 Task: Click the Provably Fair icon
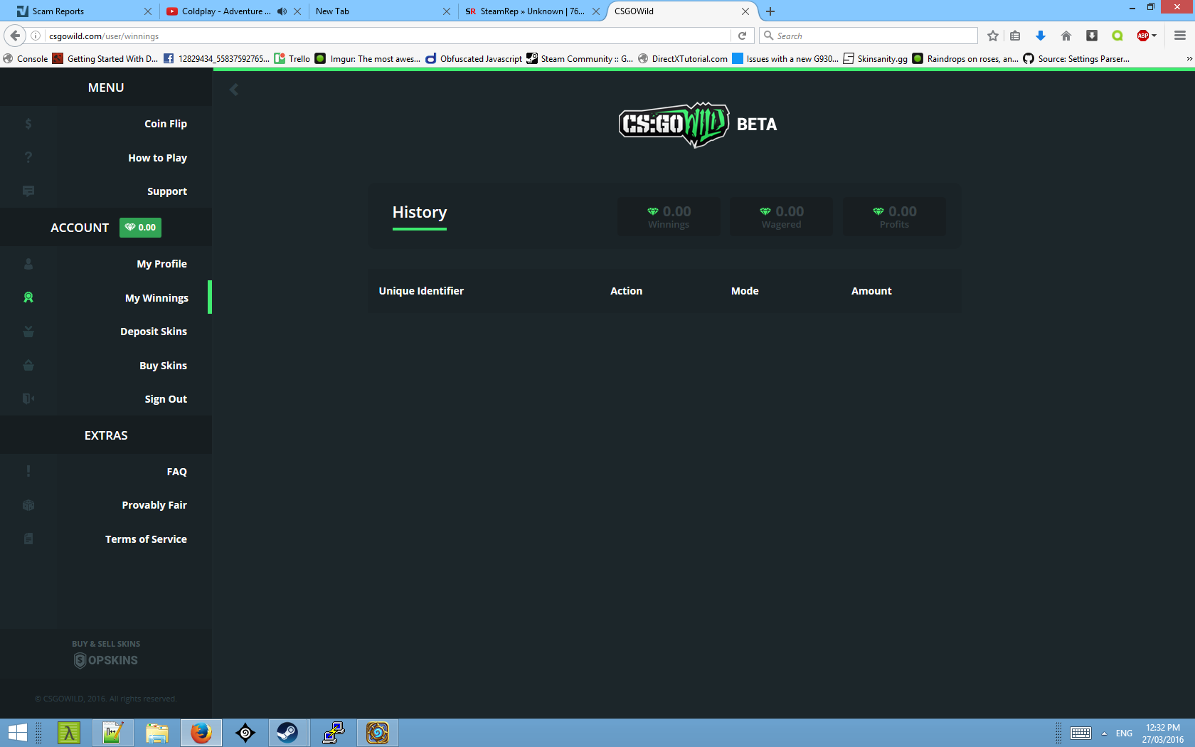[28, 505]
